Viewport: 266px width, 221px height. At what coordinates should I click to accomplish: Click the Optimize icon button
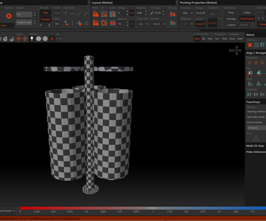pos(8,16)
